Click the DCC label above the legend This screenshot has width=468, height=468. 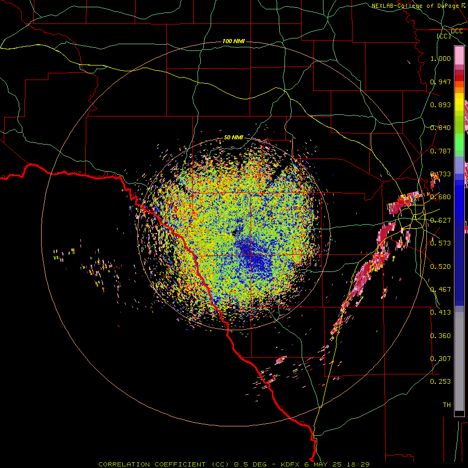tap(457, 31)
